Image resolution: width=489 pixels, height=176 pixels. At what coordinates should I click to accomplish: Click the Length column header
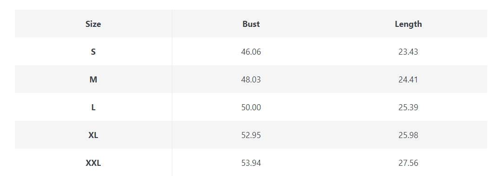(408, 24)
